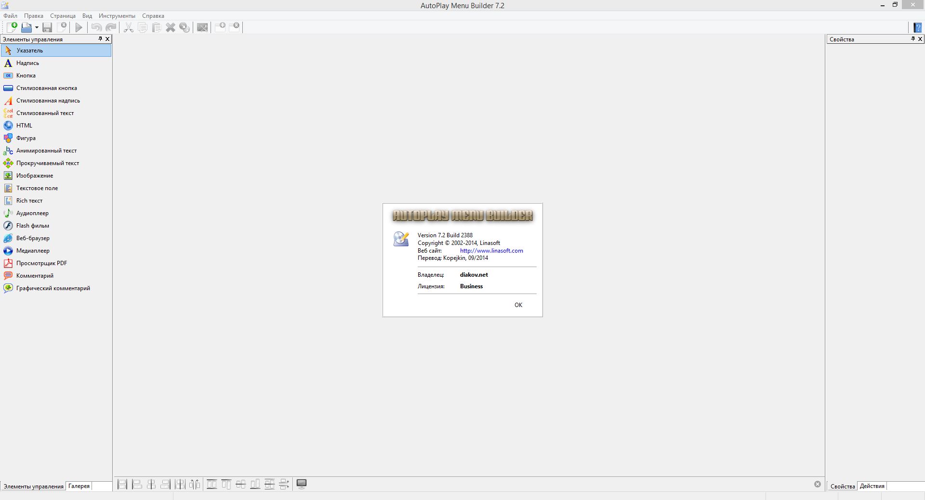Image resolution: width=925 pixels, height=500 pixels.
Task: Open a project via the folder icon
Action: coord(26,27)
